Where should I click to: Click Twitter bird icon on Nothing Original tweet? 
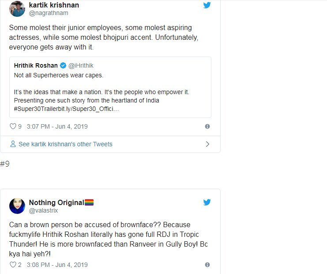point(207,202)
